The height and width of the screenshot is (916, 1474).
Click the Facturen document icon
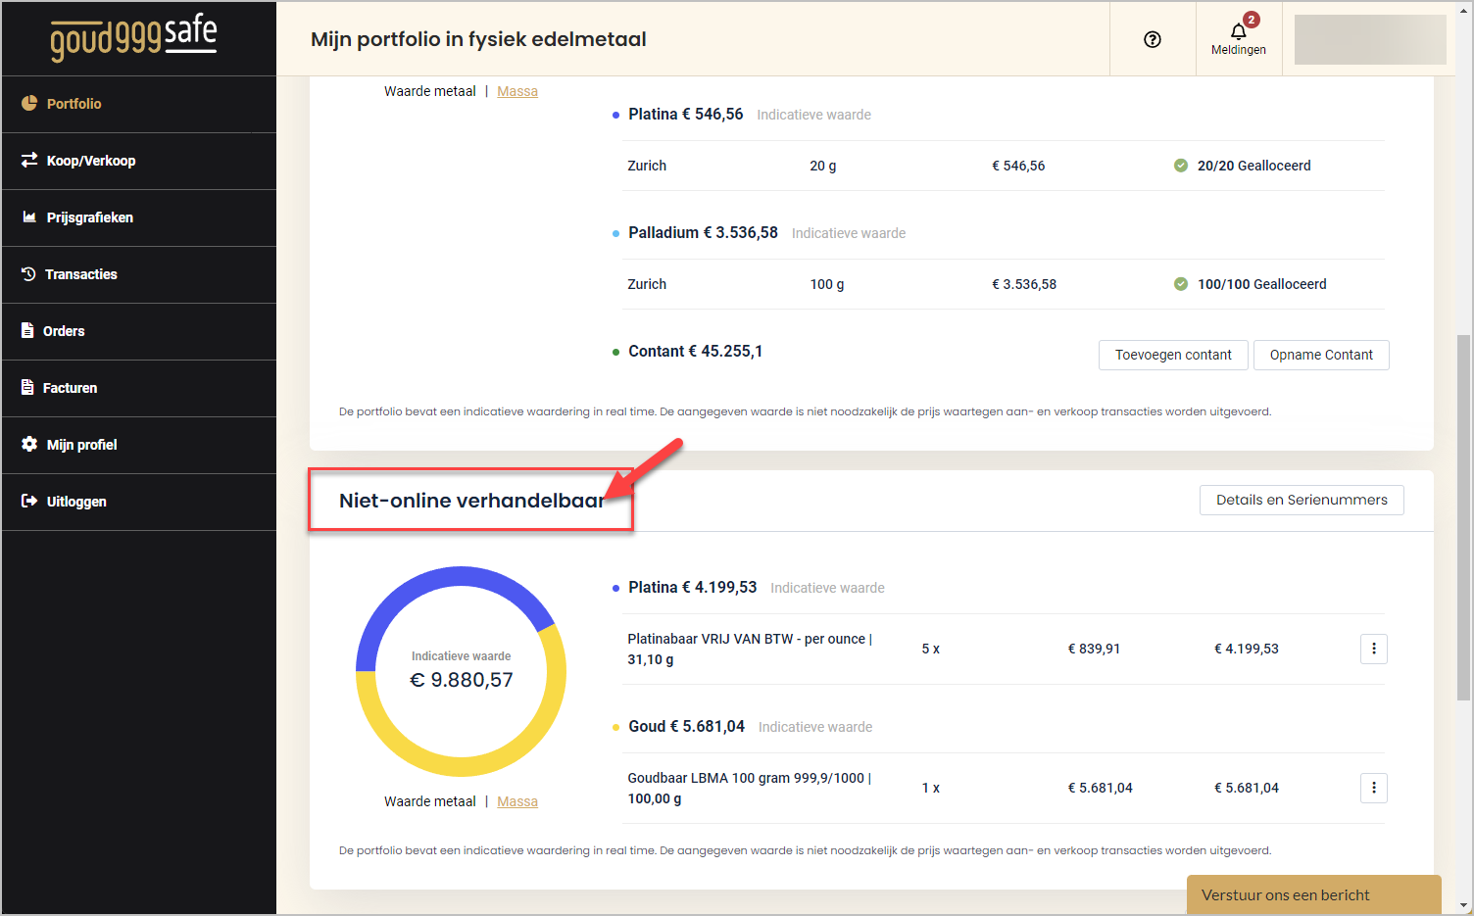point(27,387)
